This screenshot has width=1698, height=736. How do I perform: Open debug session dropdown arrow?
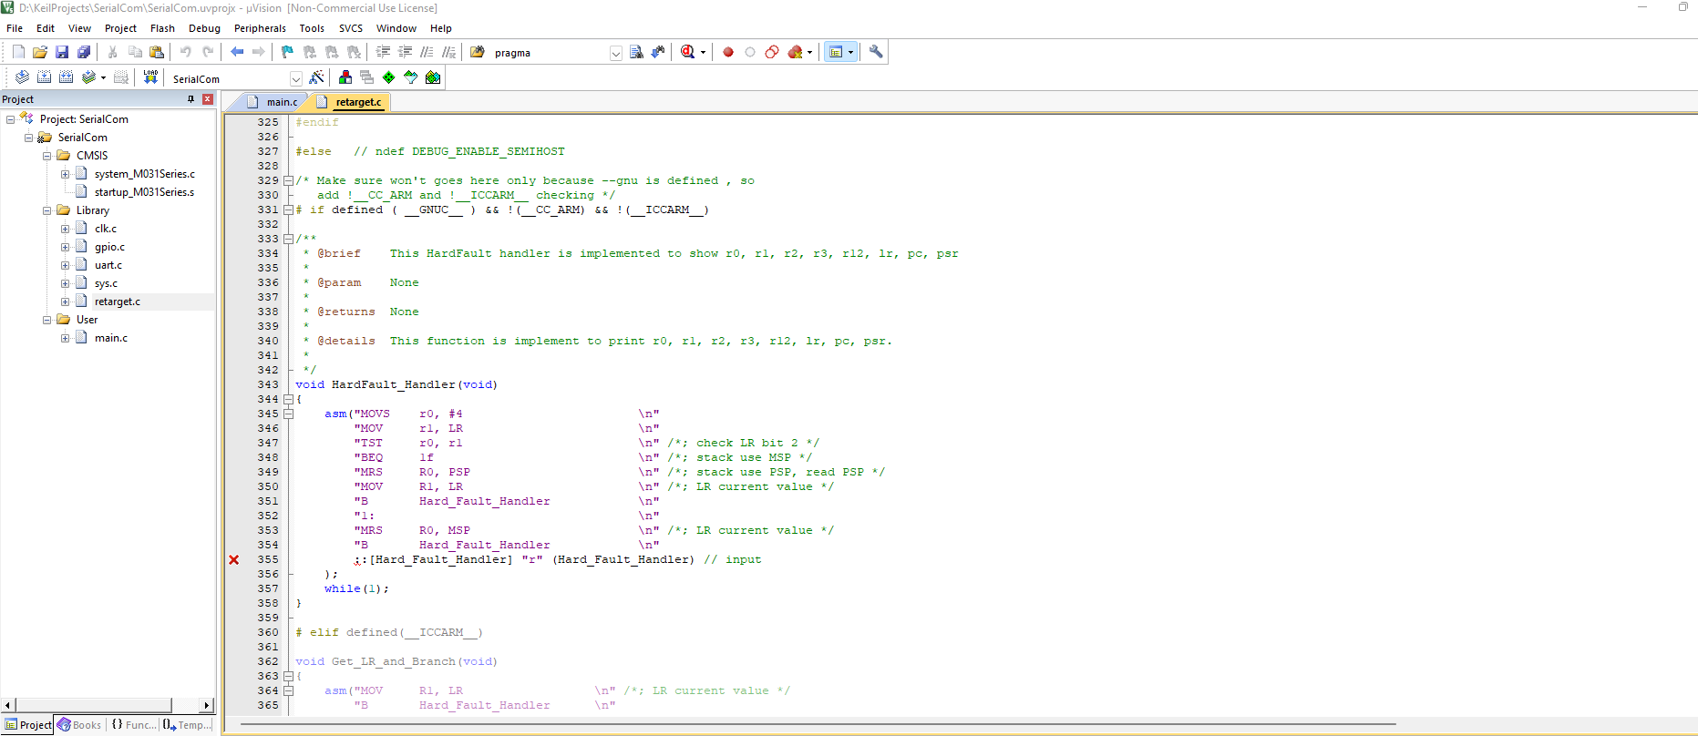703,53
